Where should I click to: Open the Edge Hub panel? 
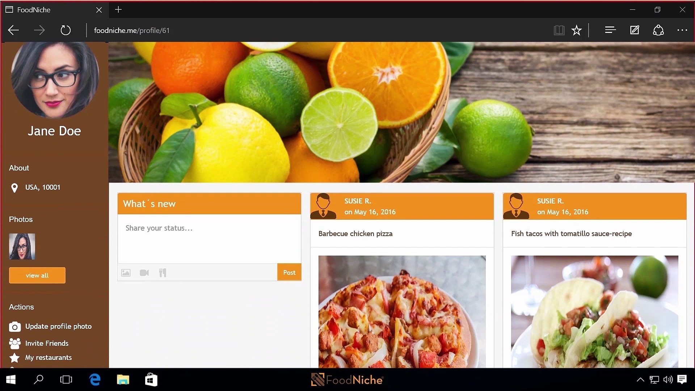[610, 30]
